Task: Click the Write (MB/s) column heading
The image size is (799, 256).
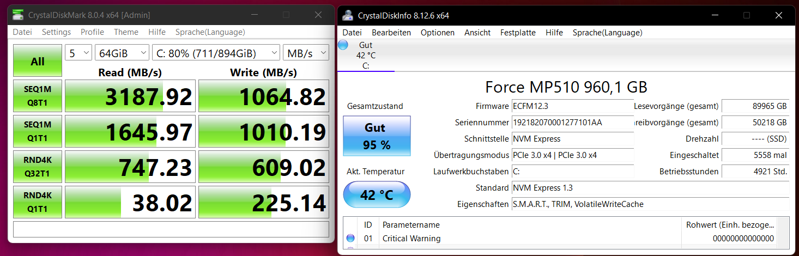Action: point(264,72)
